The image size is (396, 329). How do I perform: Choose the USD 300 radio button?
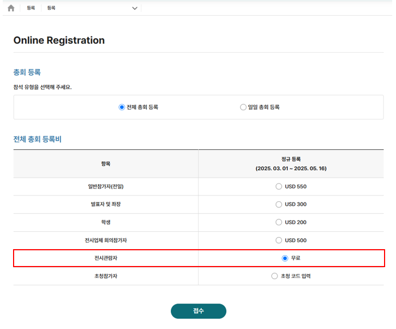click(279, 204)
